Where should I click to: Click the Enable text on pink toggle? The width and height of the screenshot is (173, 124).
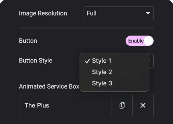pos(136,41)
